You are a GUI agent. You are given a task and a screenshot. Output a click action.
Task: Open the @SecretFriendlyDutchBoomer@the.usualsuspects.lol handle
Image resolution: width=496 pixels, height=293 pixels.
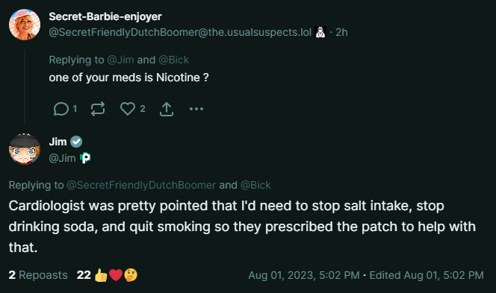click(180, 32)
